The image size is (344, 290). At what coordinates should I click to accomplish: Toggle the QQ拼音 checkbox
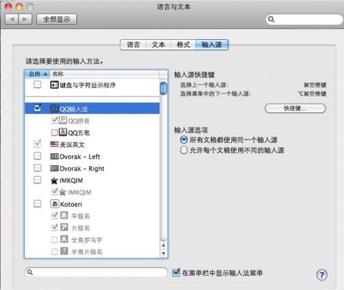(54, 120)
